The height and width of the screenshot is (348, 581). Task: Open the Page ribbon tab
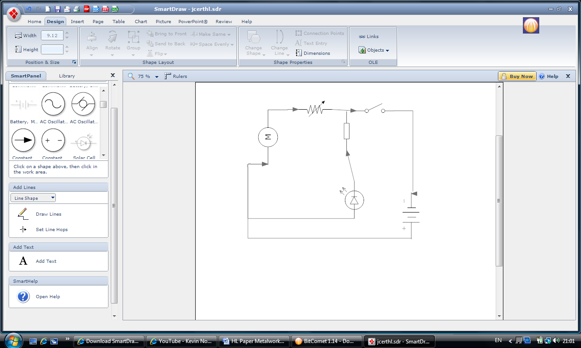pyautogui.click(x=98, y=21)
